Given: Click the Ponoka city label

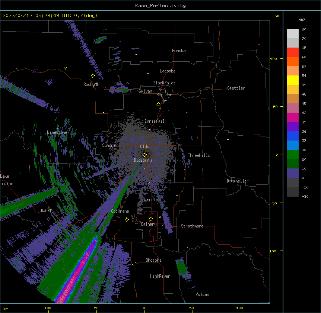Looking at the screenshot, I should [179, 51].
